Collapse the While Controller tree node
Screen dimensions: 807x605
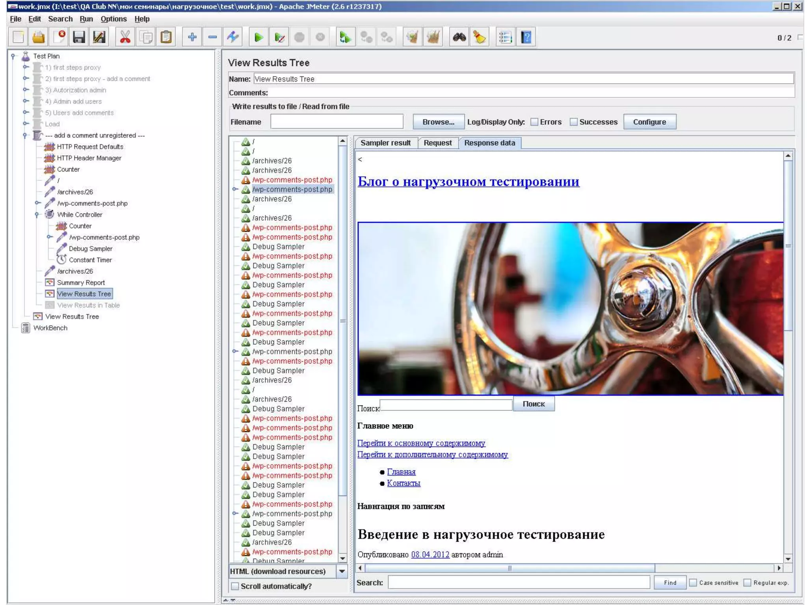(x=37, y=215)
